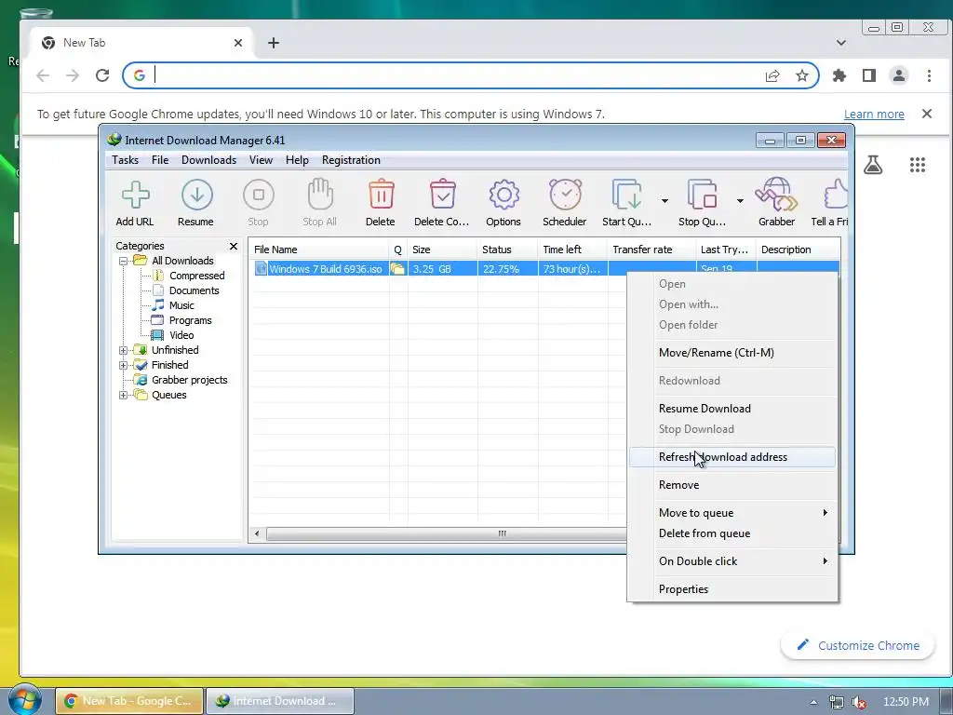
Task: Expand the Queues category node
Action: click(124, 395)
